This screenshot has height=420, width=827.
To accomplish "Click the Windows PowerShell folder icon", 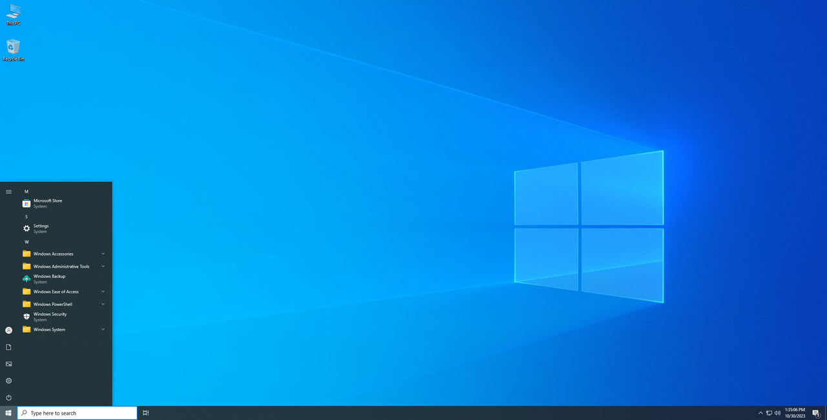I will [26, 304].
